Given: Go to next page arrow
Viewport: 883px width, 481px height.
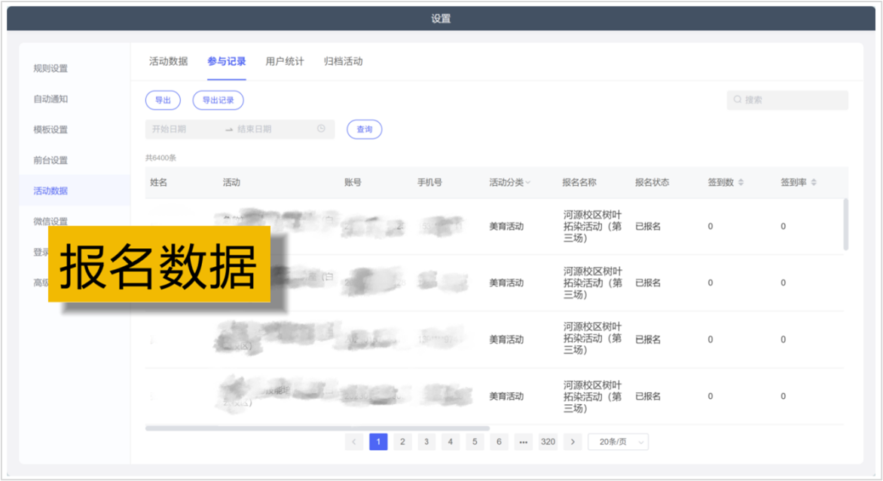Looking at the screenshot, I should (x=573, y=442).
